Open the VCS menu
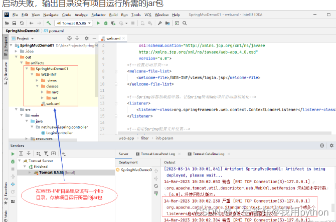 (x=148, y=14)
